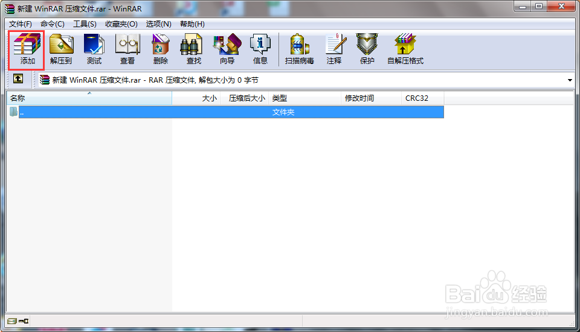Click the Protect (保护) shield icon
Screen dimensions: 580x332
(367, 49)
